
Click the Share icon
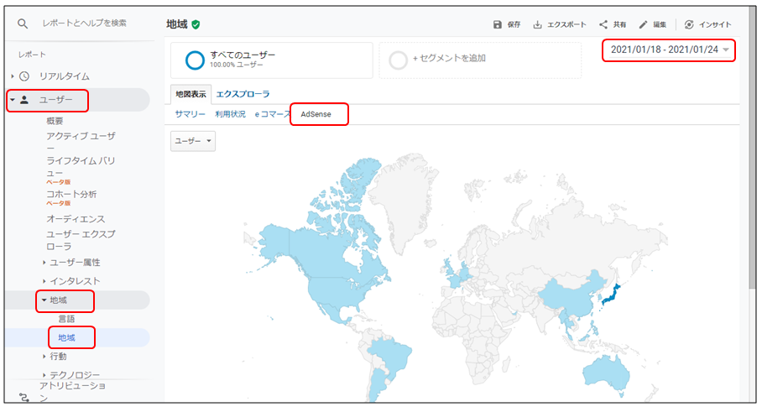coord(603,24)
